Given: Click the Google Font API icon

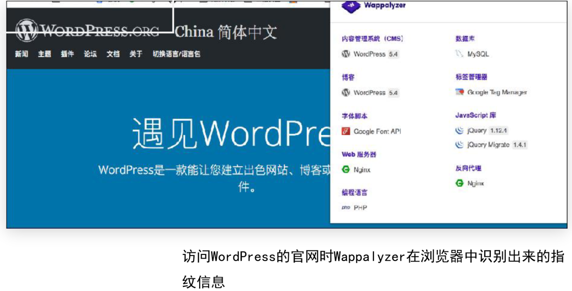Looking at the screenshot, I should (346, 131).
